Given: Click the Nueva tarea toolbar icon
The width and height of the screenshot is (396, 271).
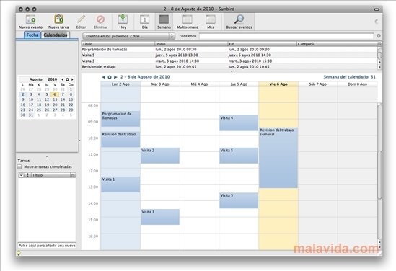Looking at the screenshot, I should pyautogui.click(x=58, y=19).
